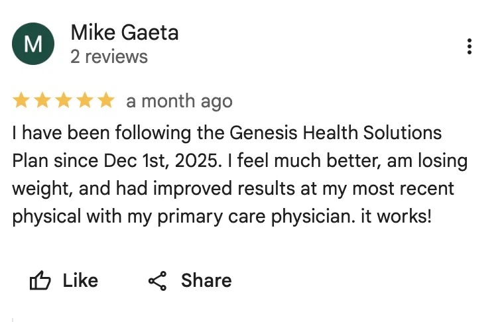Open the three-dot more options menu

pyautogui.click(x=470, y=46)
